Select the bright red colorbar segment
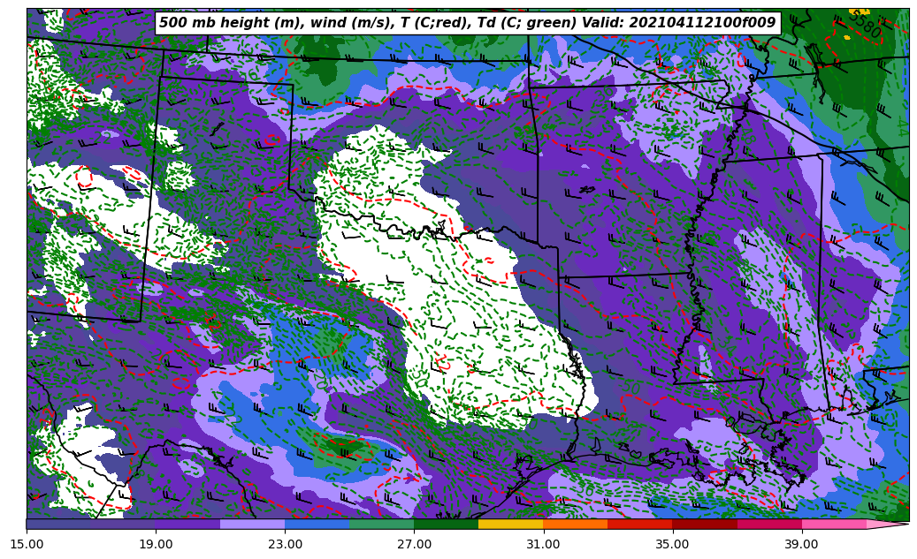Image resolution: width=917 pixels, height=559 pixels. [x=639, y=525]
